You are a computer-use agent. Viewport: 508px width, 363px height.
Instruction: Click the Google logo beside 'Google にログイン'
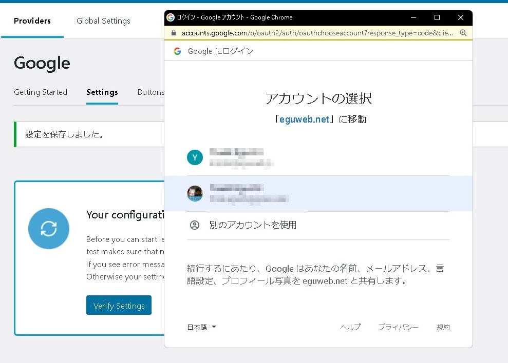(177, 51)
